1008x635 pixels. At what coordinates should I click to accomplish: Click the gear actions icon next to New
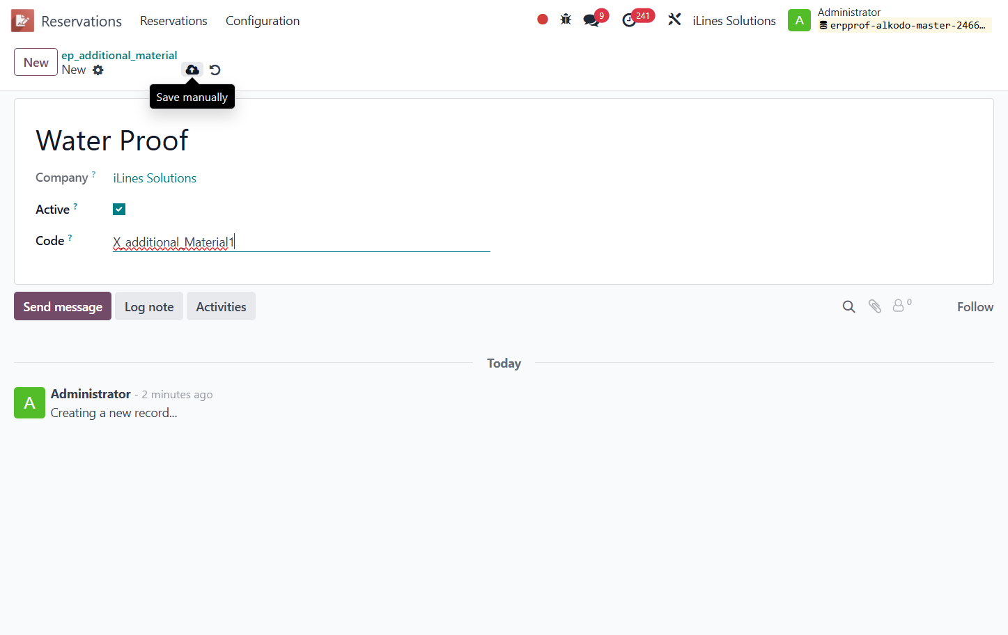98,70
